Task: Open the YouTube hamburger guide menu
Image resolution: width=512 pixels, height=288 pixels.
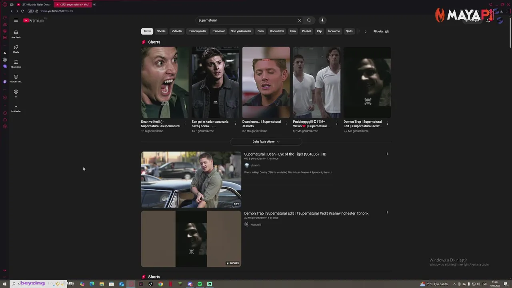Action: point(16,20)
